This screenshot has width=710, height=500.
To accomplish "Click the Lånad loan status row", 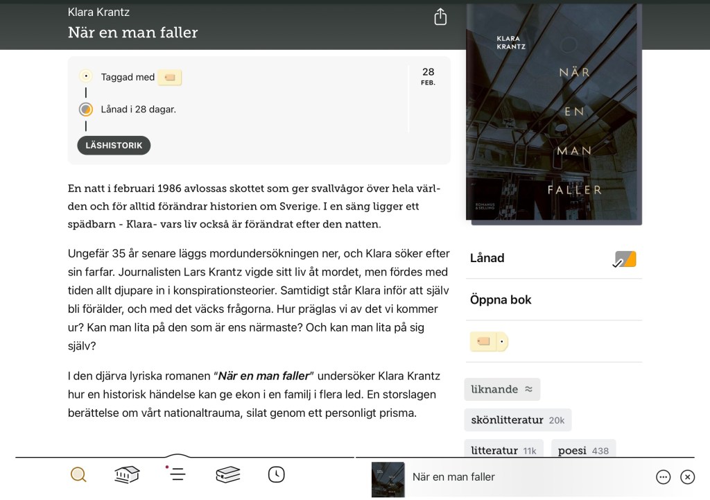I will 553,259.
